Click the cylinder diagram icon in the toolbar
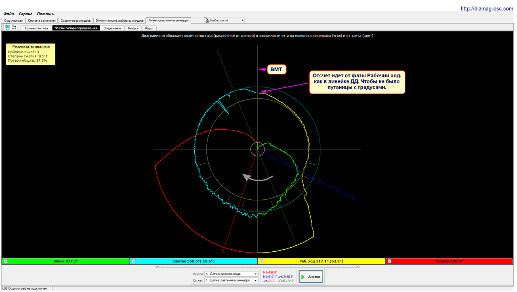The height and width of the screenshot is (292, 517). (7, 27)
